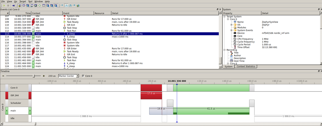Click the last toolbar icon with yellow badge

pyautogui.click(x=78, y=5)
